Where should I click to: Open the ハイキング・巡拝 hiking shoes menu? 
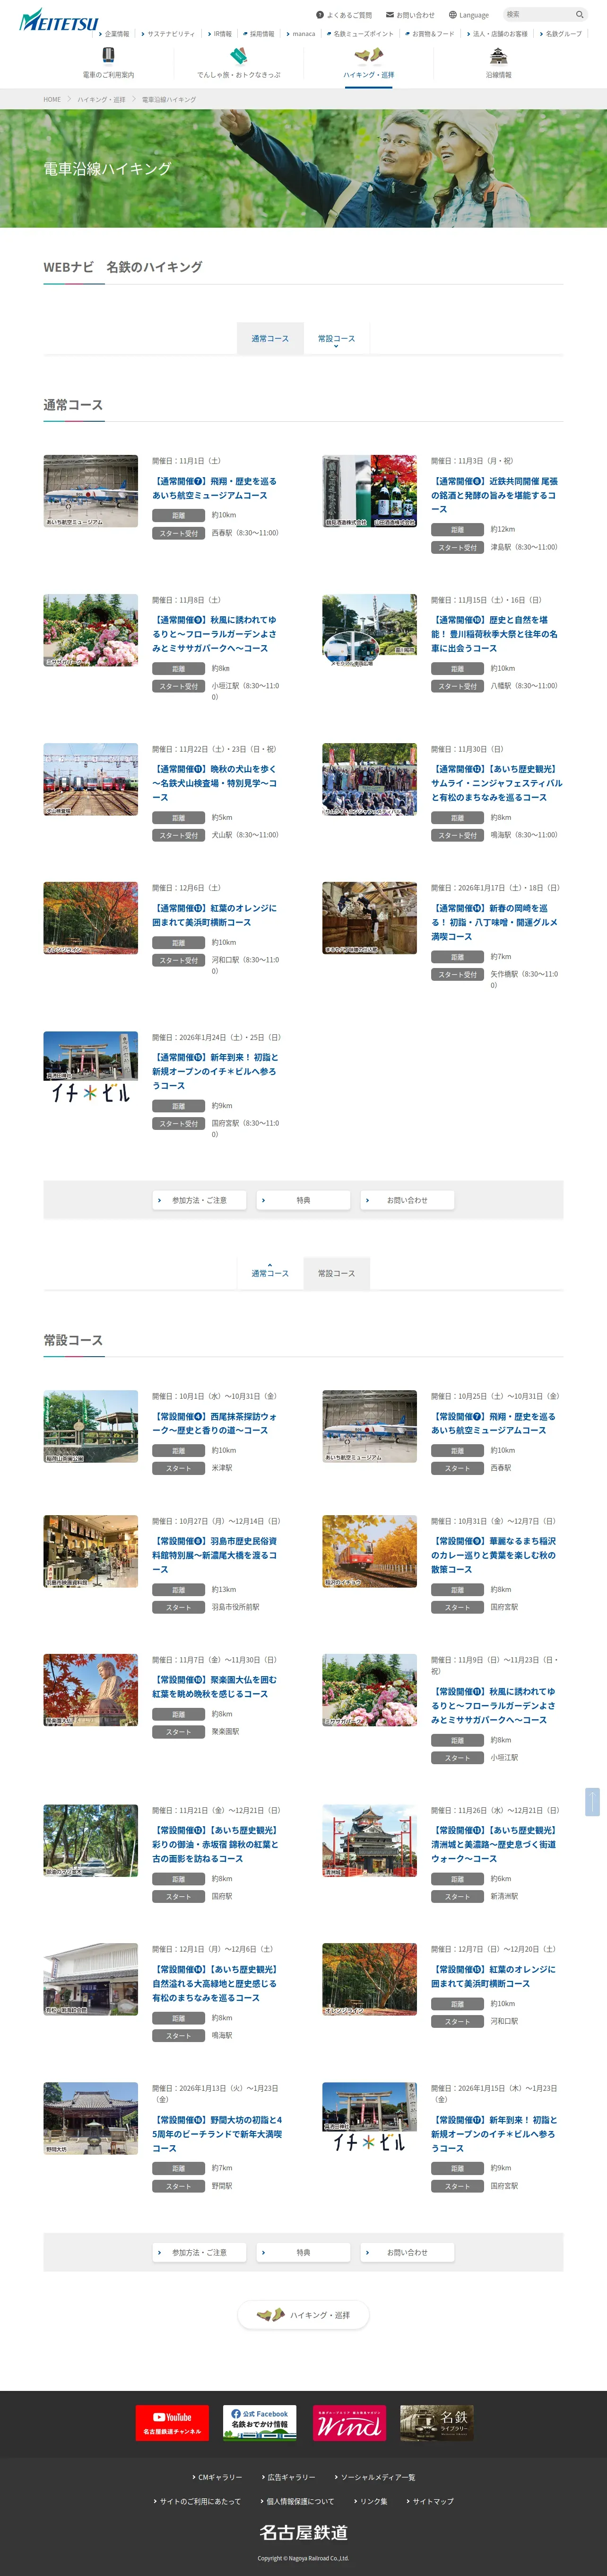[368, 62]
